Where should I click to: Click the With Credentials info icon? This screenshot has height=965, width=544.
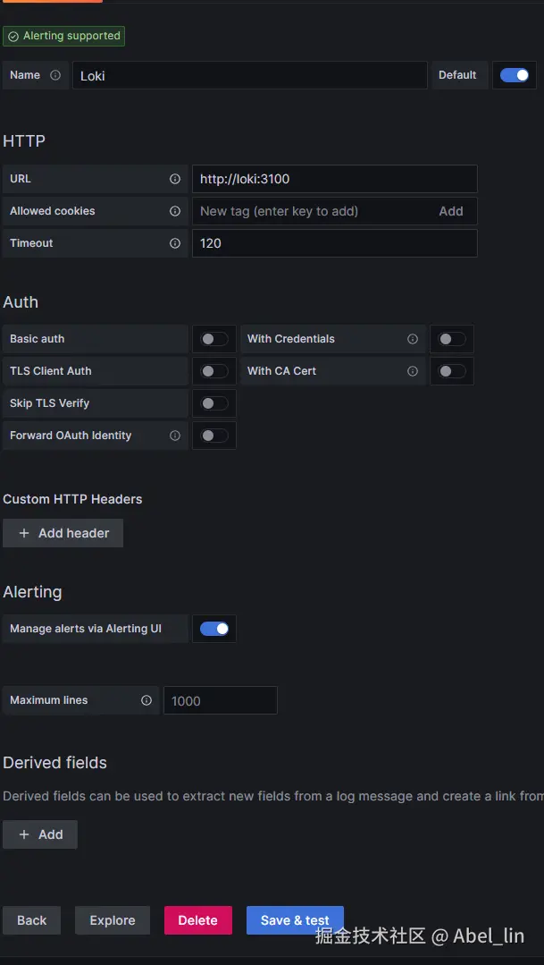click(413, 339)
